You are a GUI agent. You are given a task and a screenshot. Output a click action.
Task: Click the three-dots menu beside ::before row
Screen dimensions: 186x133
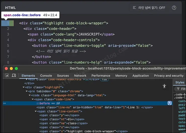(x=5, y=103)
